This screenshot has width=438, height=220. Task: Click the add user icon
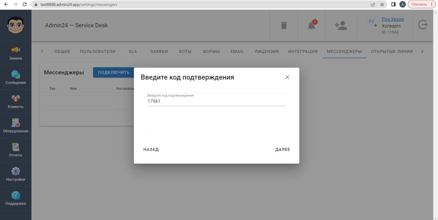click(340, 26)
